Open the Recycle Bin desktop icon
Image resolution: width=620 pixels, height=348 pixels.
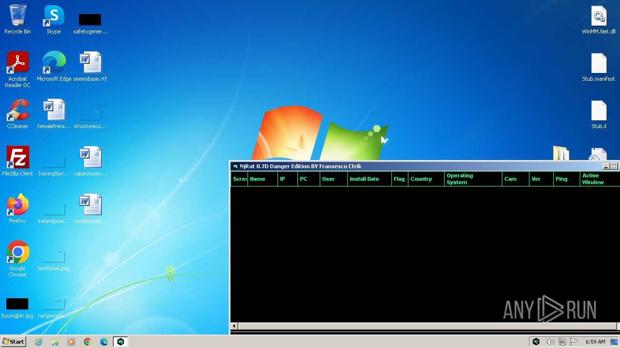17,19
